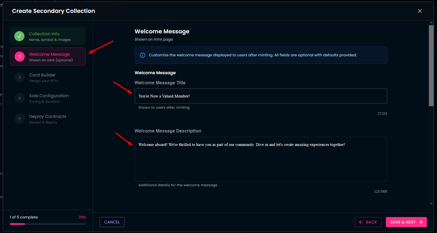This screenshot has height=233, width=437.
Task: Click the scrollbar up arrow
Action: [x=431, y=23]
